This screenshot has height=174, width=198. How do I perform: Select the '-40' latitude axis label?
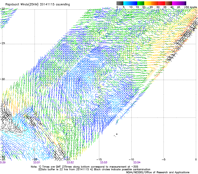coord(2,157)
